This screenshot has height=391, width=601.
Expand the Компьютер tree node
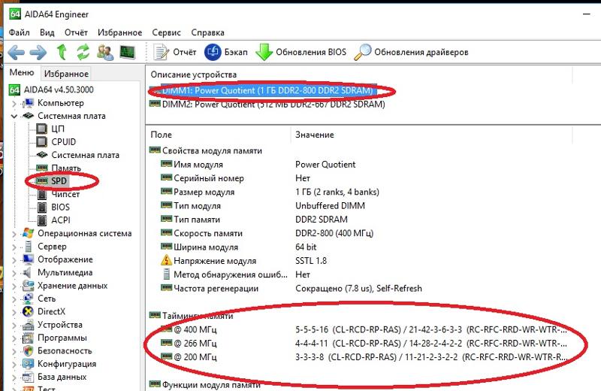[x=14, y=103]
